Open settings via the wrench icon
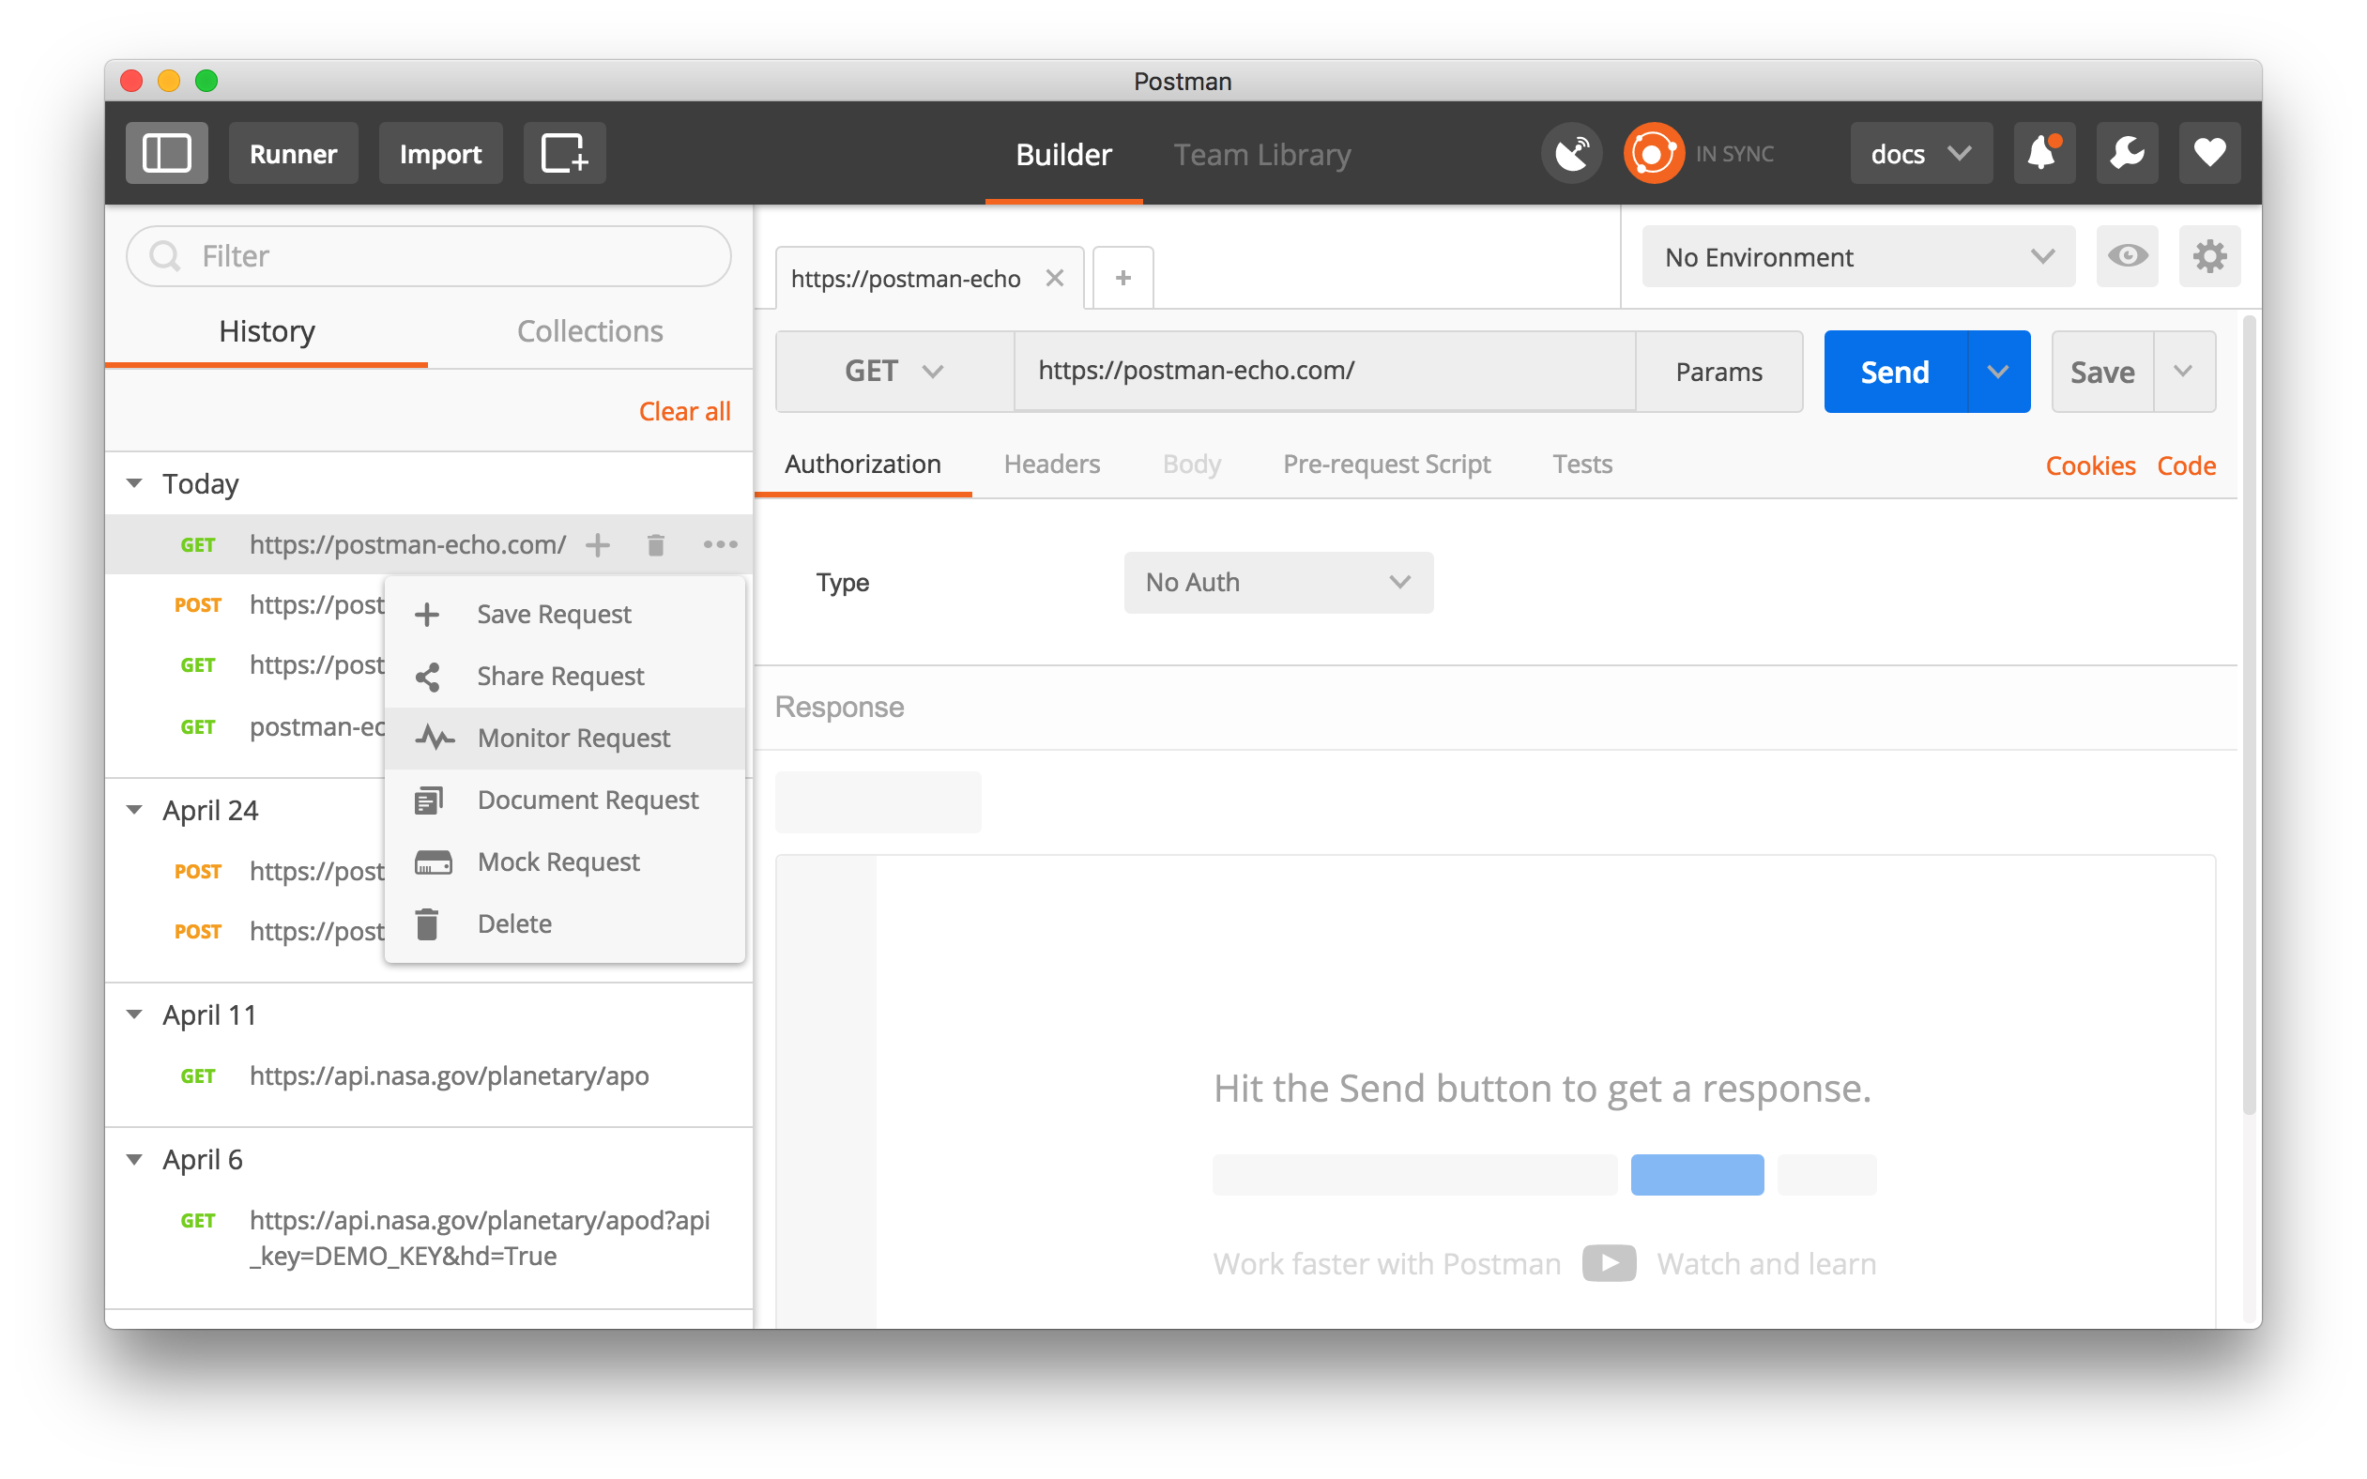Screen dimensions: 2367x1479 pyautogui.click(x=2127, y=154)
